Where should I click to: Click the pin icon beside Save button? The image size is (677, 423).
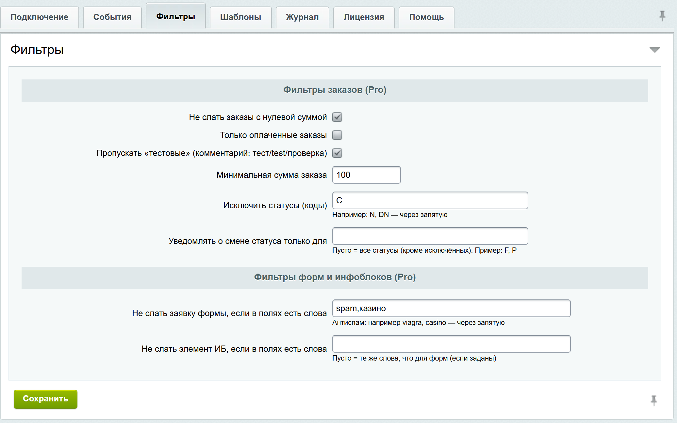[654, 400]
